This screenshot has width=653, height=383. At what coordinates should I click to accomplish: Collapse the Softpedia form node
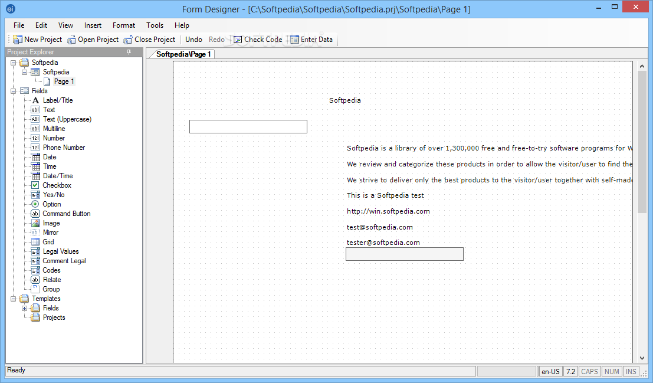click(x=24, y=72)
